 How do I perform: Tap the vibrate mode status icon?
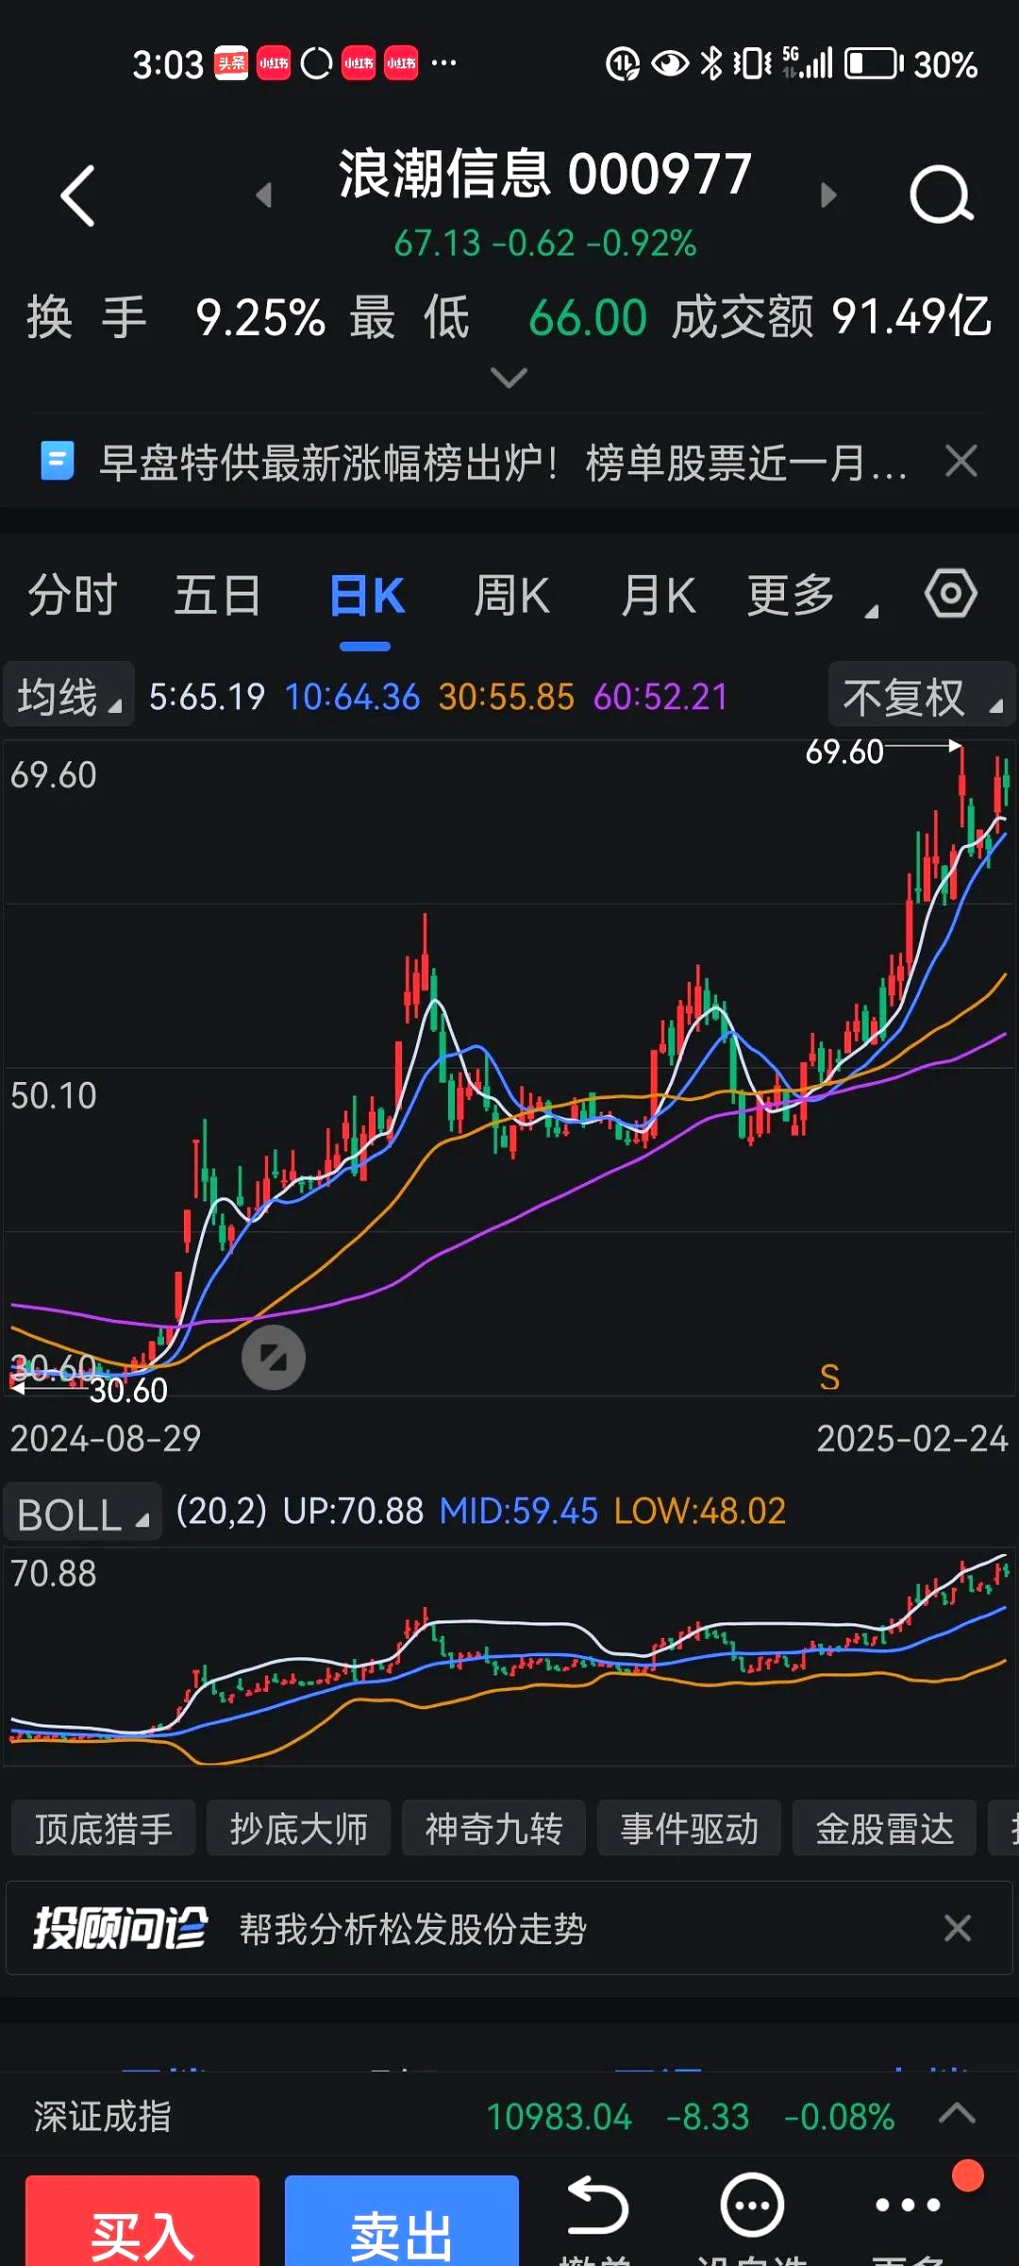pos(752,64)
